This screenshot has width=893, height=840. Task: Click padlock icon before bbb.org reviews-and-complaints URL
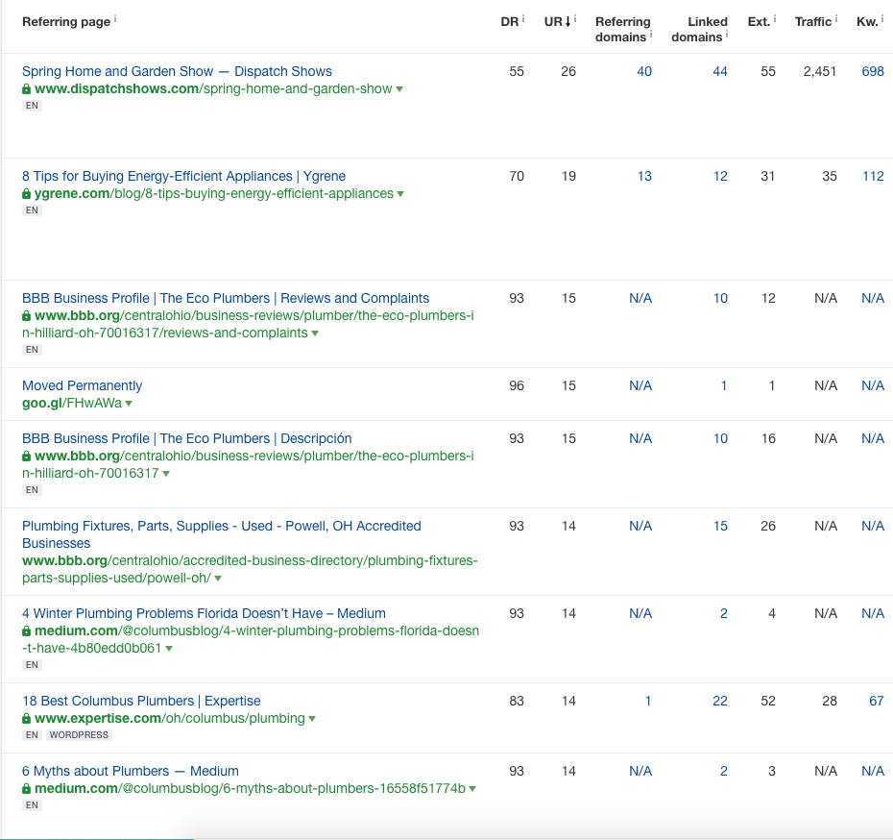tap(26, 315)
